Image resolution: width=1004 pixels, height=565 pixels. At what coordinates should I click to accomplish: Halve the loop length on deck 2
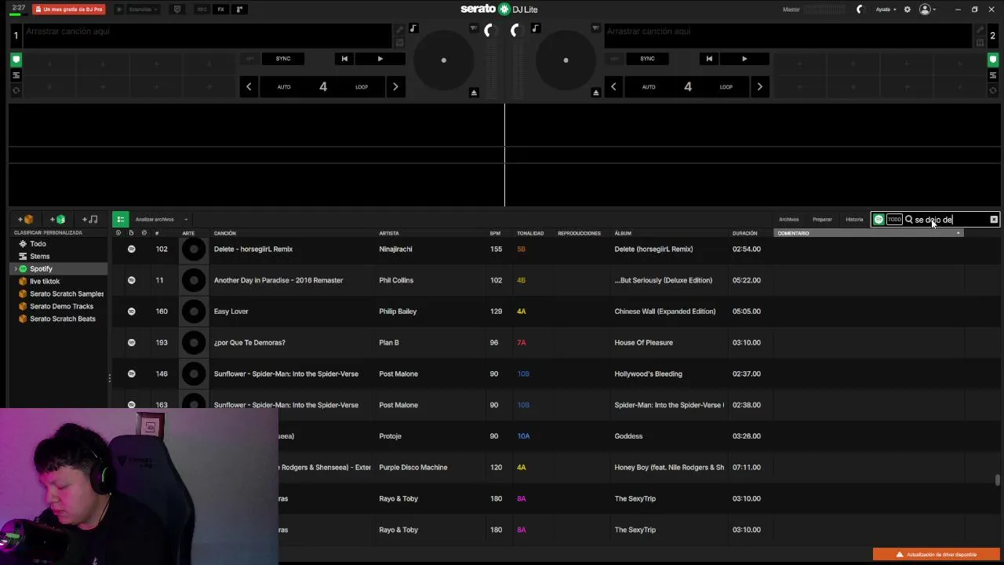coord(613,86)
